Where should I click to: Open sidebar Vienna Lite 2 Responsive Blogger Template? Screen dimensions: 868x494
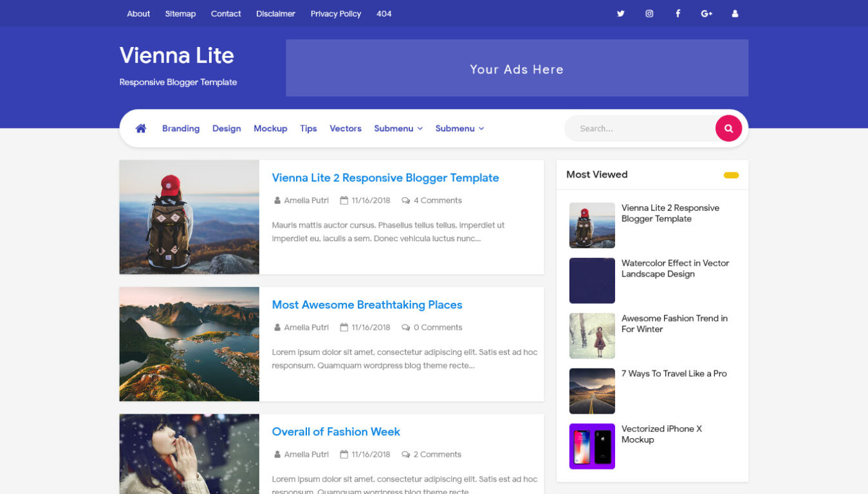(x=670, y=213)
